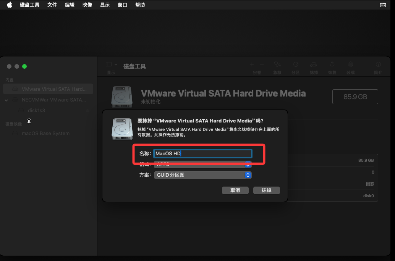Click the green zoom window button

click(24, 66)
